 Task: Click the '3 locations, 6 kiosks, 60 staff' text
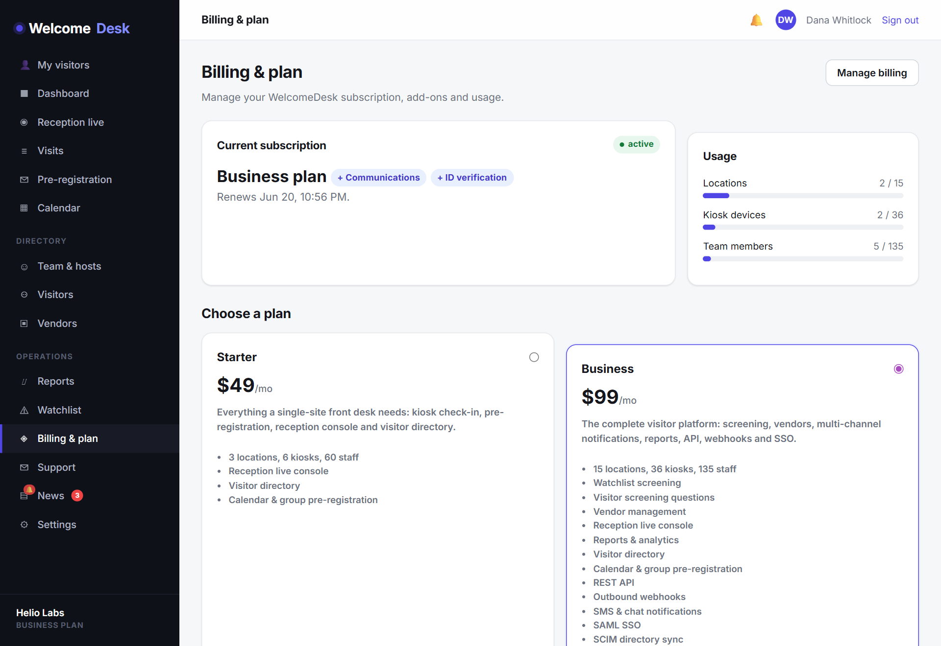pos(294,458)
